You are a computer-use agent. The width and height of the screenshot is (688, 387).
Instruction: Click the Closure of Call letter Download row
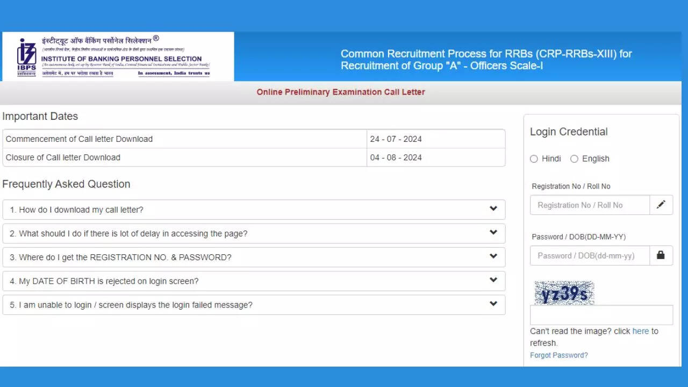coord(254,157)
